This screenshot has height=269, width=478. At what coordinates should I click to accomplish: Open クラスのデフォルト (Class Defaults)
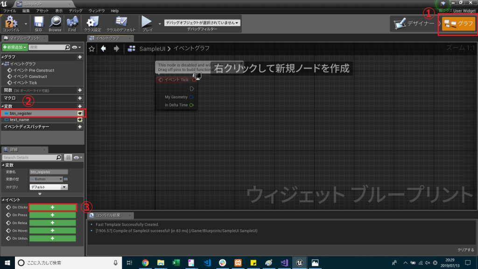(x=121, y=21)
